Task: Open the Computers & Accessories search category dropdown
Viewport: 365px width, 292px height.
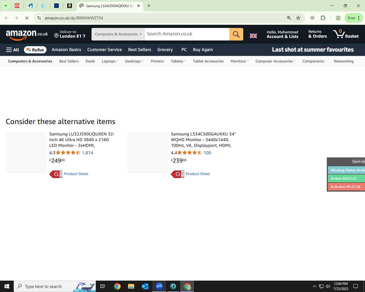Action: (x=118, y=34)
